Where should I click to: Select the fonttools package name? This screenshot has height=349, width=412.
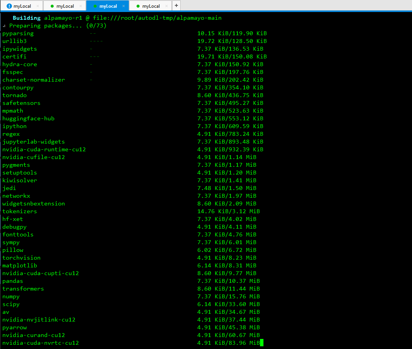click(18, 234)
